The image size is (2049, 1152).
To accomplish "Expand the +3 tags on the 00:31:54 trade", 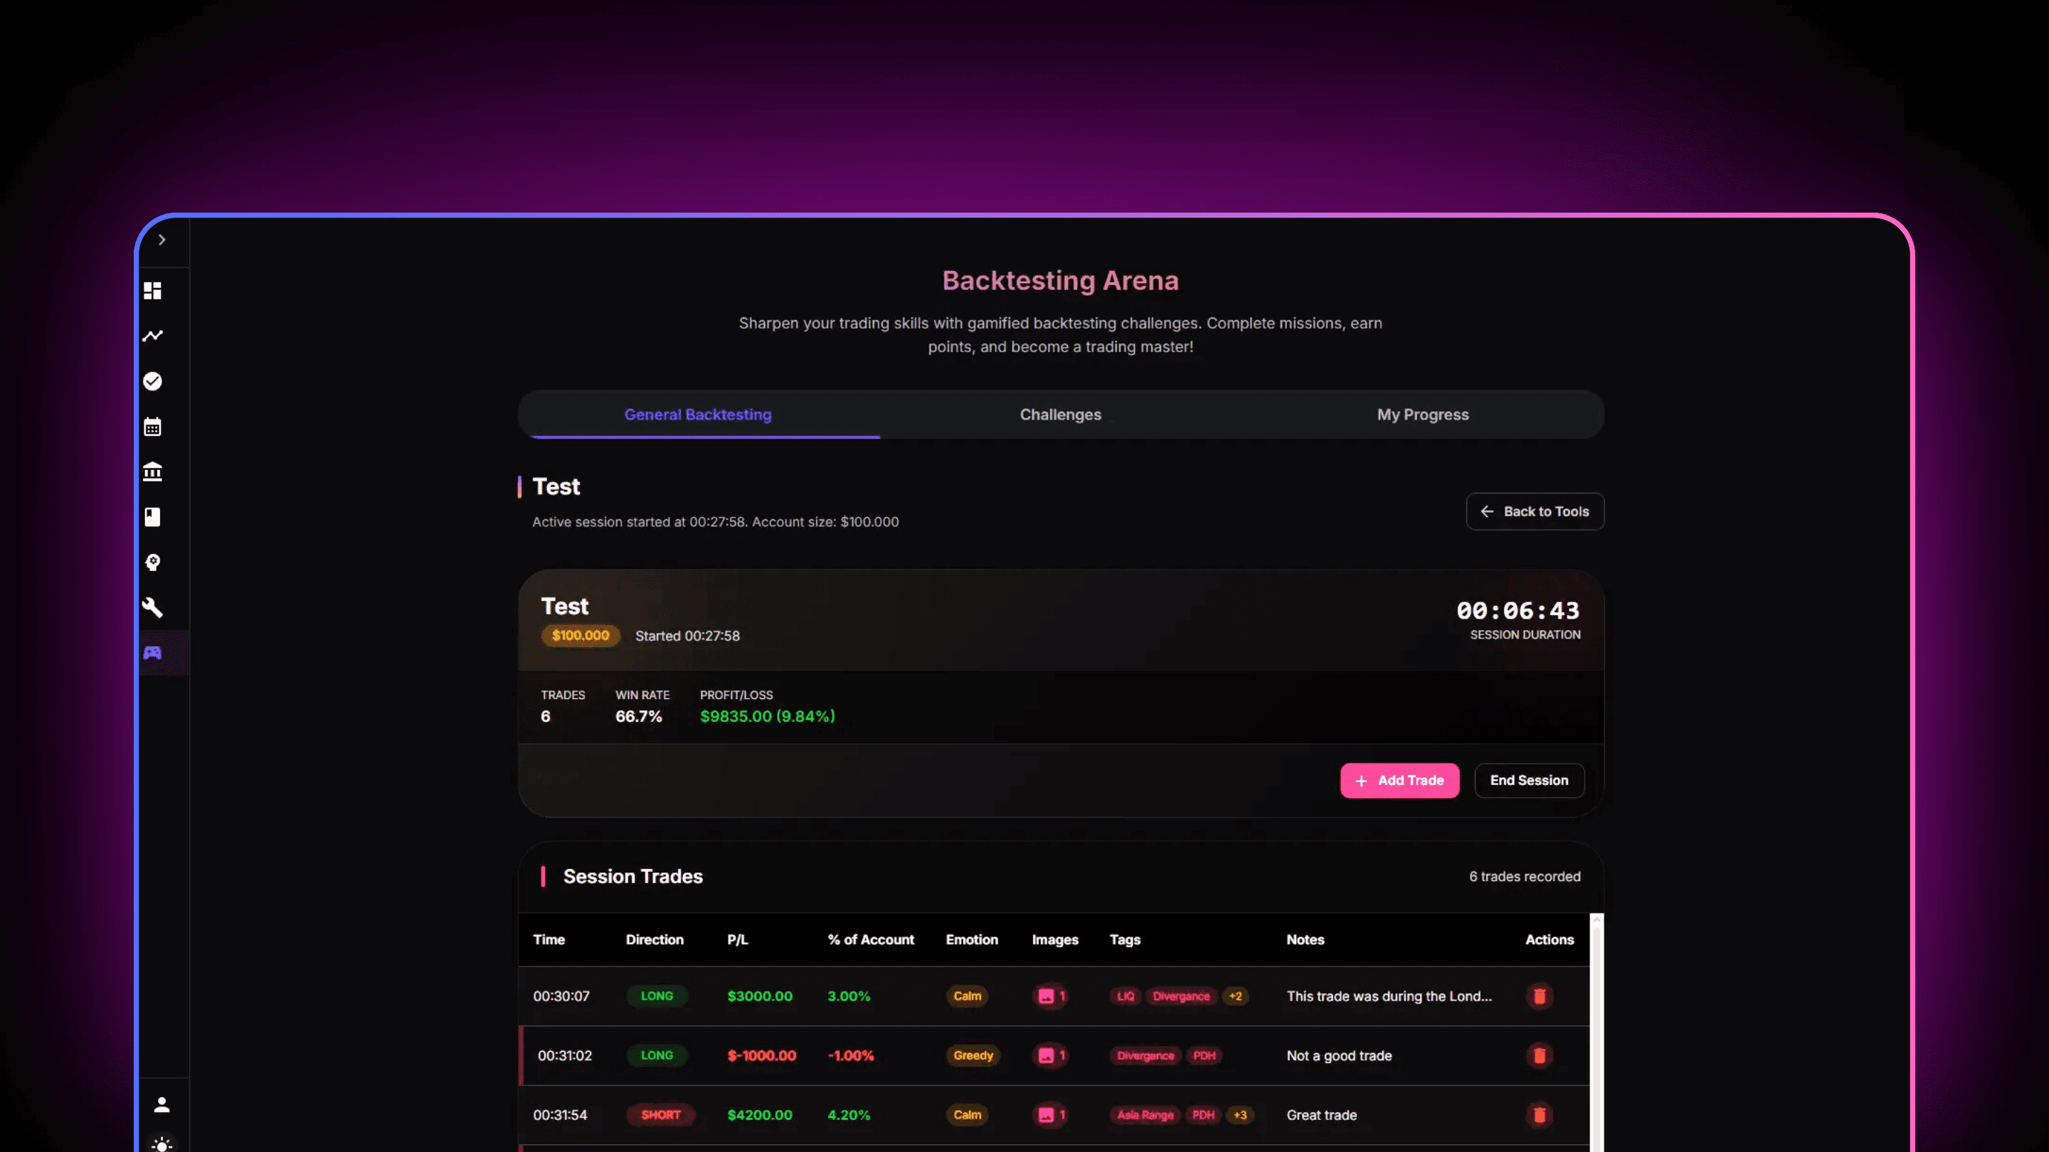I will tap(1239, 1114).
